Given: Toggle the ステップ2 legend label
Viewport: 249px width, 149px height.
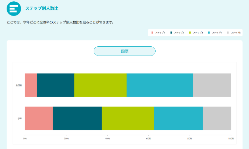Looking at the screenshot, I should click(179, 32).
